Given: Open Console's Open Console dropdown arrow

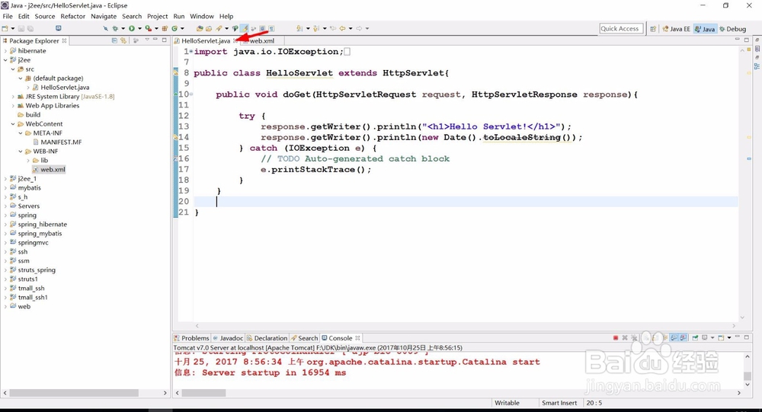Looking at the screenshot, I should point(729,337).
